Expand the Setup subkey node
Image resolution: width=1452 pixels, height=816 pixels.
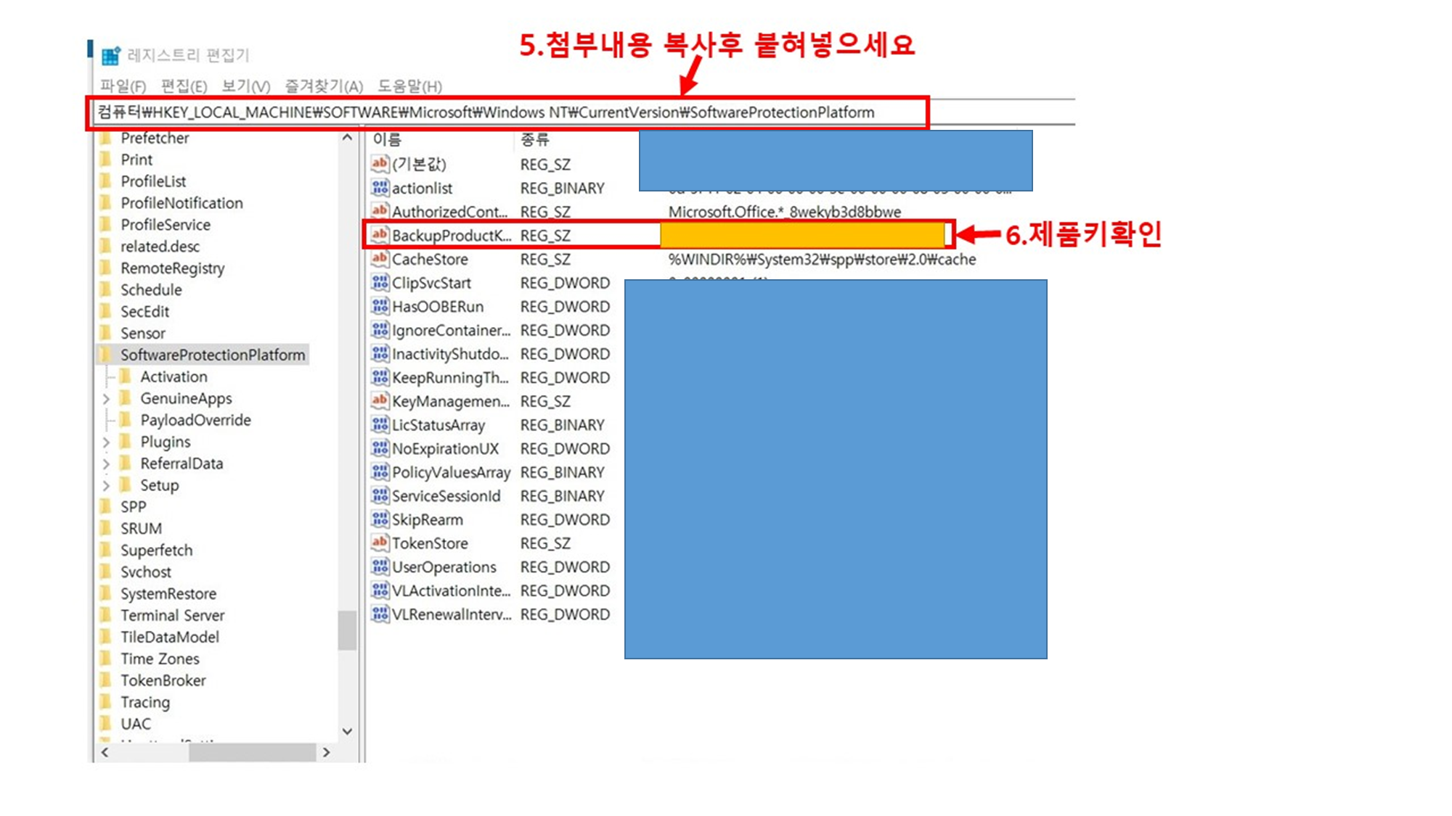point(106,486)
